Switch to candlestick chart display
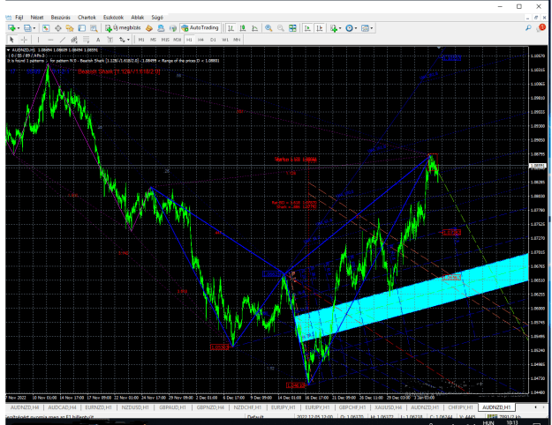Screen dimensions: 552x425 pyautogui.click(x=243, y=28)
